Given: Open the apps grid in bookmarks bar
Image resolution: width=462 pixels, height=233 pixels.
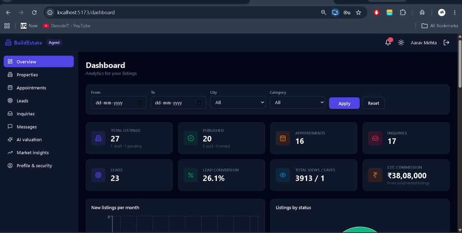Looking at the screenshot, I should pyautogui.click(x=7, y=26).
